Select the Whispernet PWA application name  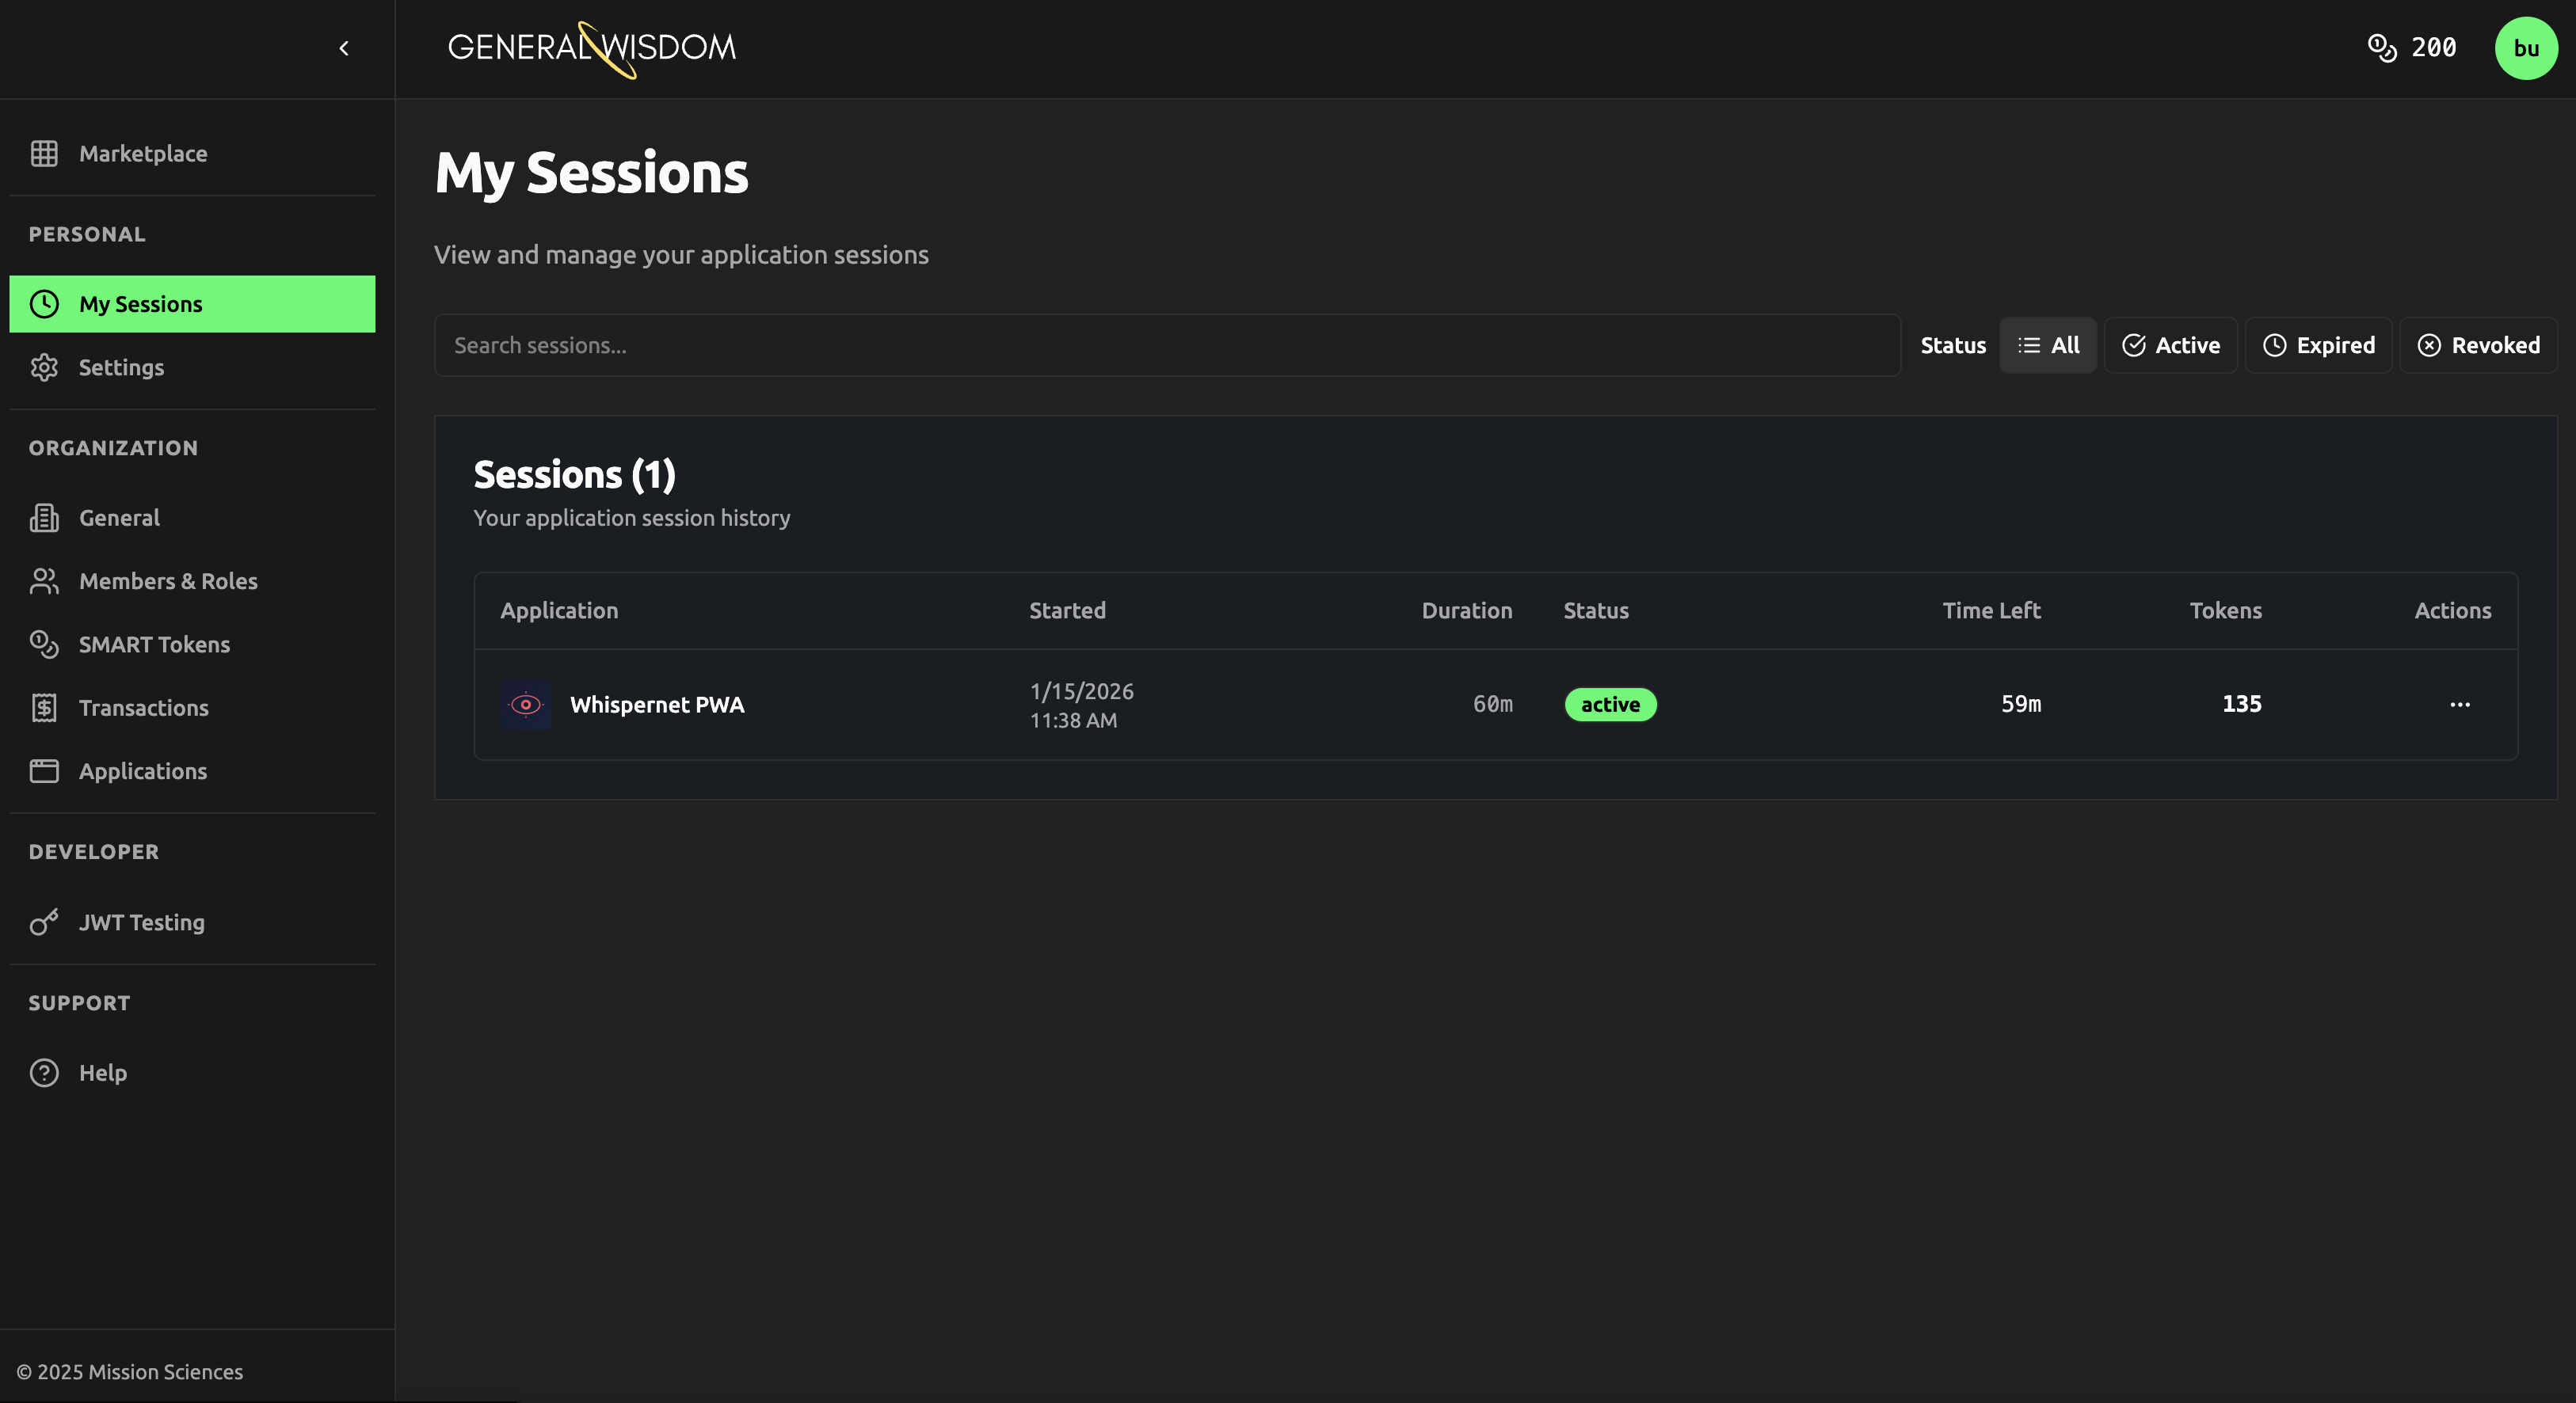coord(657,705)
